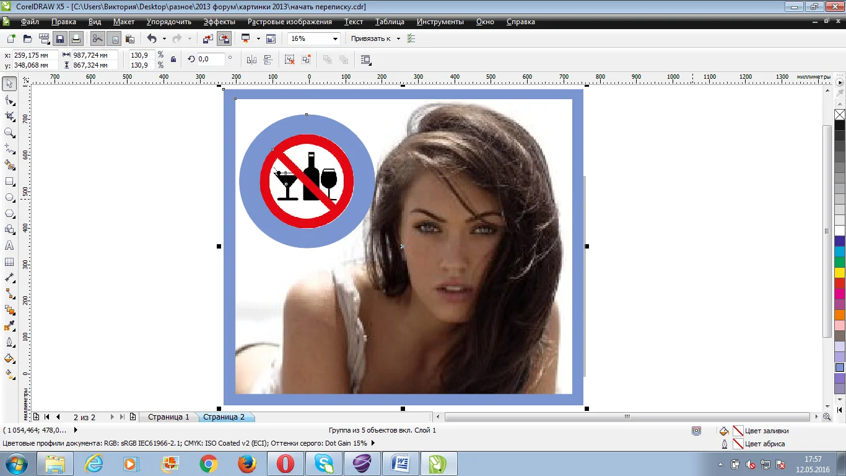The image size is (846, 476).
Task: Click the Mirror horizontally button
Action: [251, 59]
